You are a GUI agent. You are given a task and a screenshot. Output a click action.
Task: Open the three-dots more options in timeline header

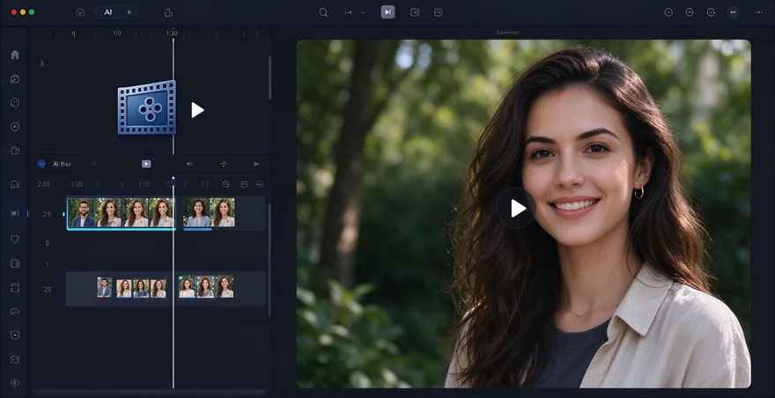[260, 184]
